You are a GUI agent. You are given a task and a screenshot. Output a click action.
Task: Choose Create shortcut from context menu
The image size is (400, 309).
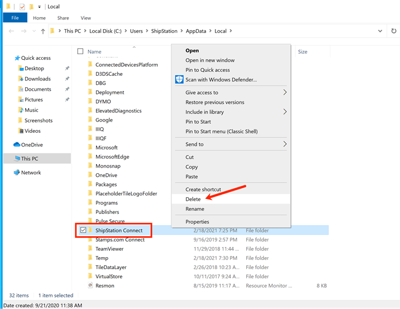point(203,190)
